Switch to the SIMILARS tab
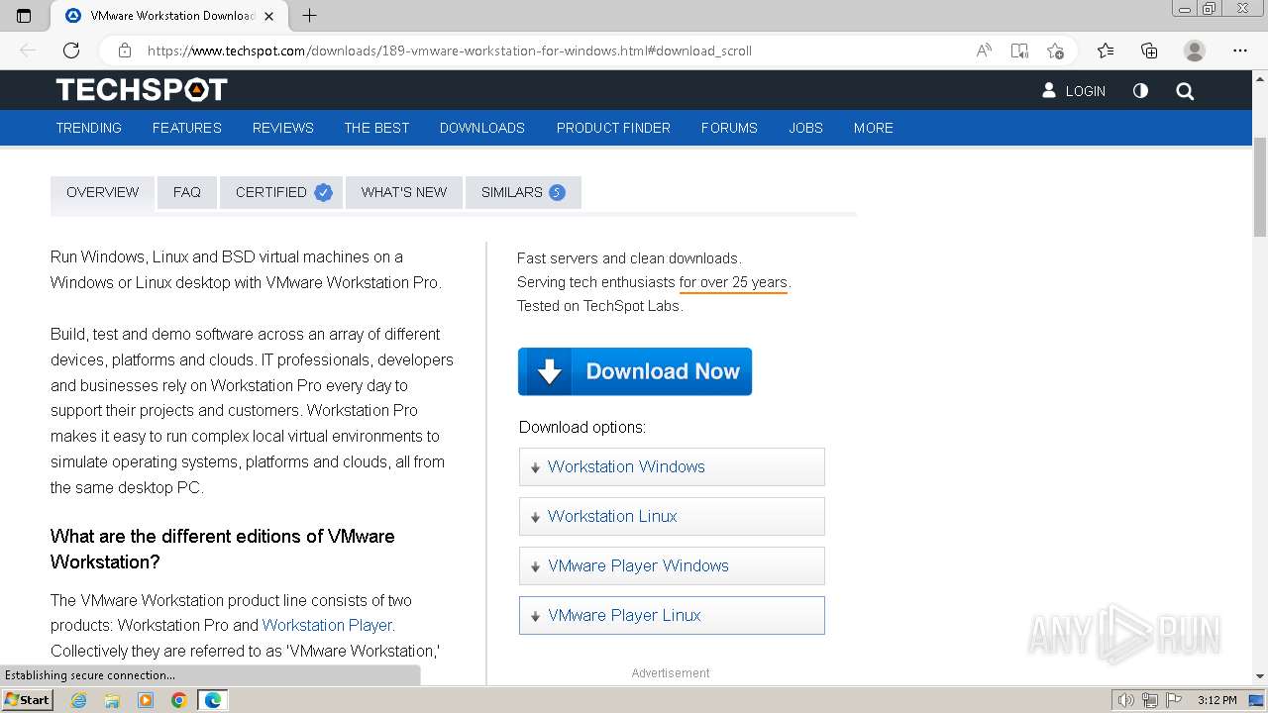 point(523,193)
